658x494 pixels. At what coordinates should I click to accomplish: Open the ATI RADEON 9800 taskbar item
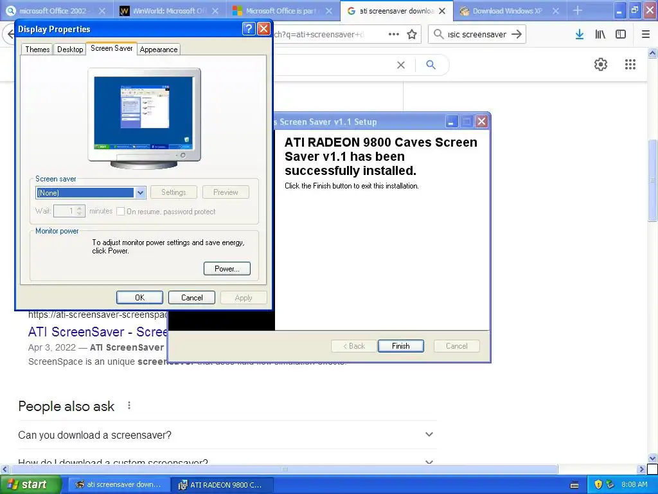click(x=222, y=484)
